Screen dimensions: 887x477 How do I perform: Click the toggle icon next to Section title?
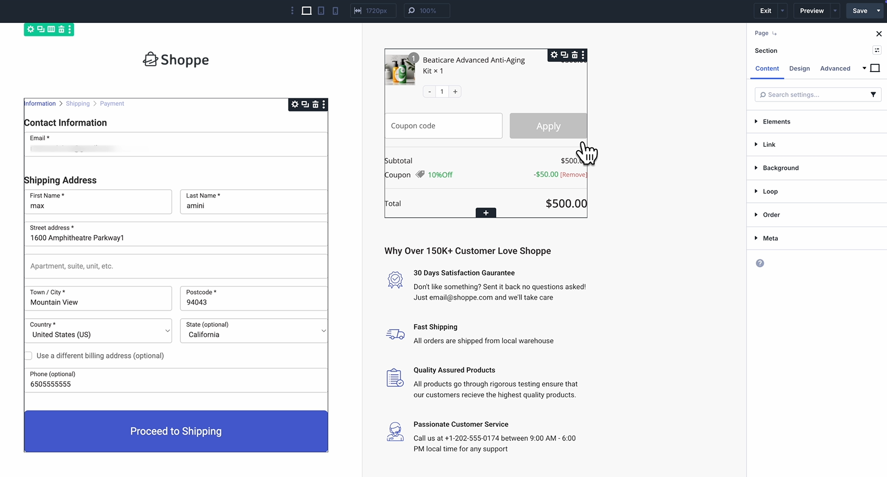pos(877,50)
